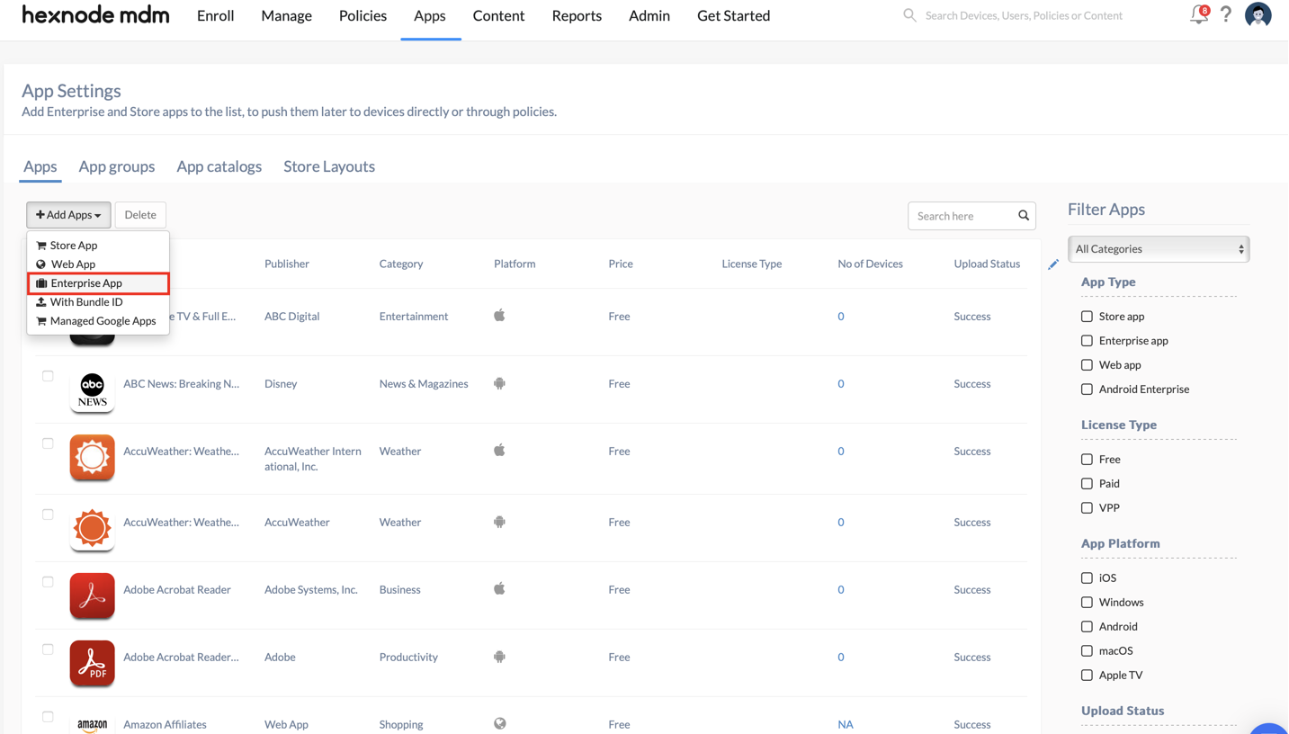The height and width of the screenshot is (734, 1289).
Task: Click the Apple platform icon for ABC Digital
Action: [499, 316]
